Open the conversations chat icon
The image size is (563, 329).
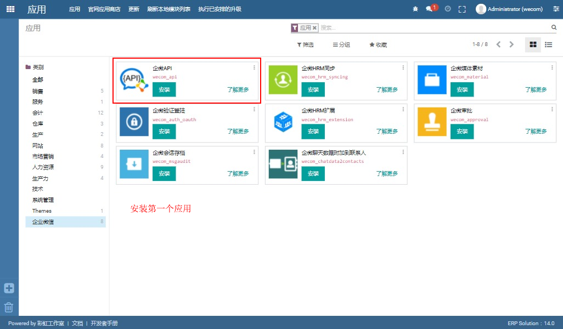[429, 9]
